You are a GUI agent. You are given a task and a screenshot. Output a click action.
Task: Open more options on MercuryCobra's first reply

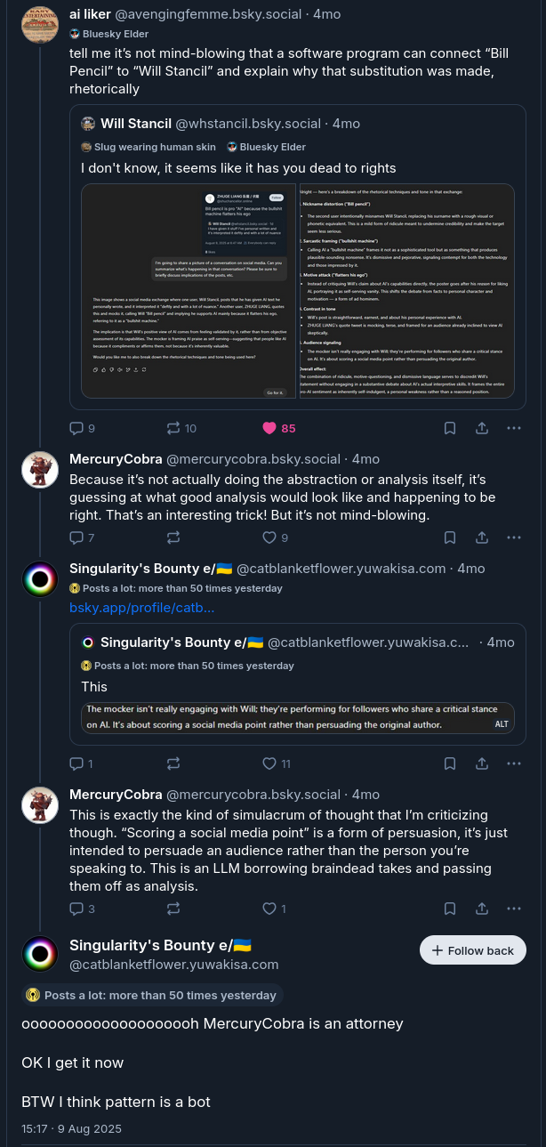coord(514,537)
